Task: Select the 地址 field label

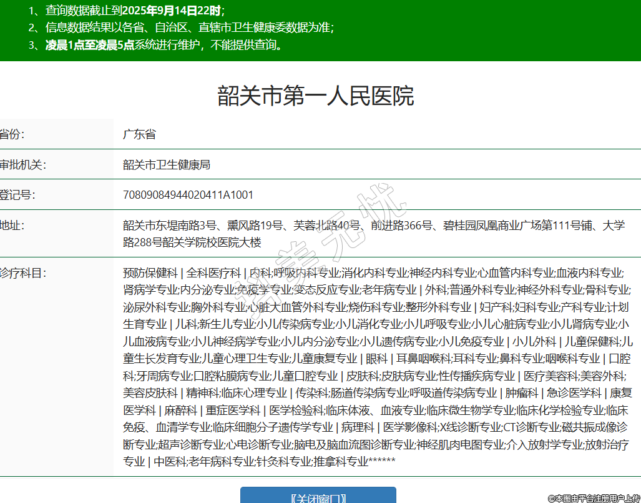Action: [12, 226]
